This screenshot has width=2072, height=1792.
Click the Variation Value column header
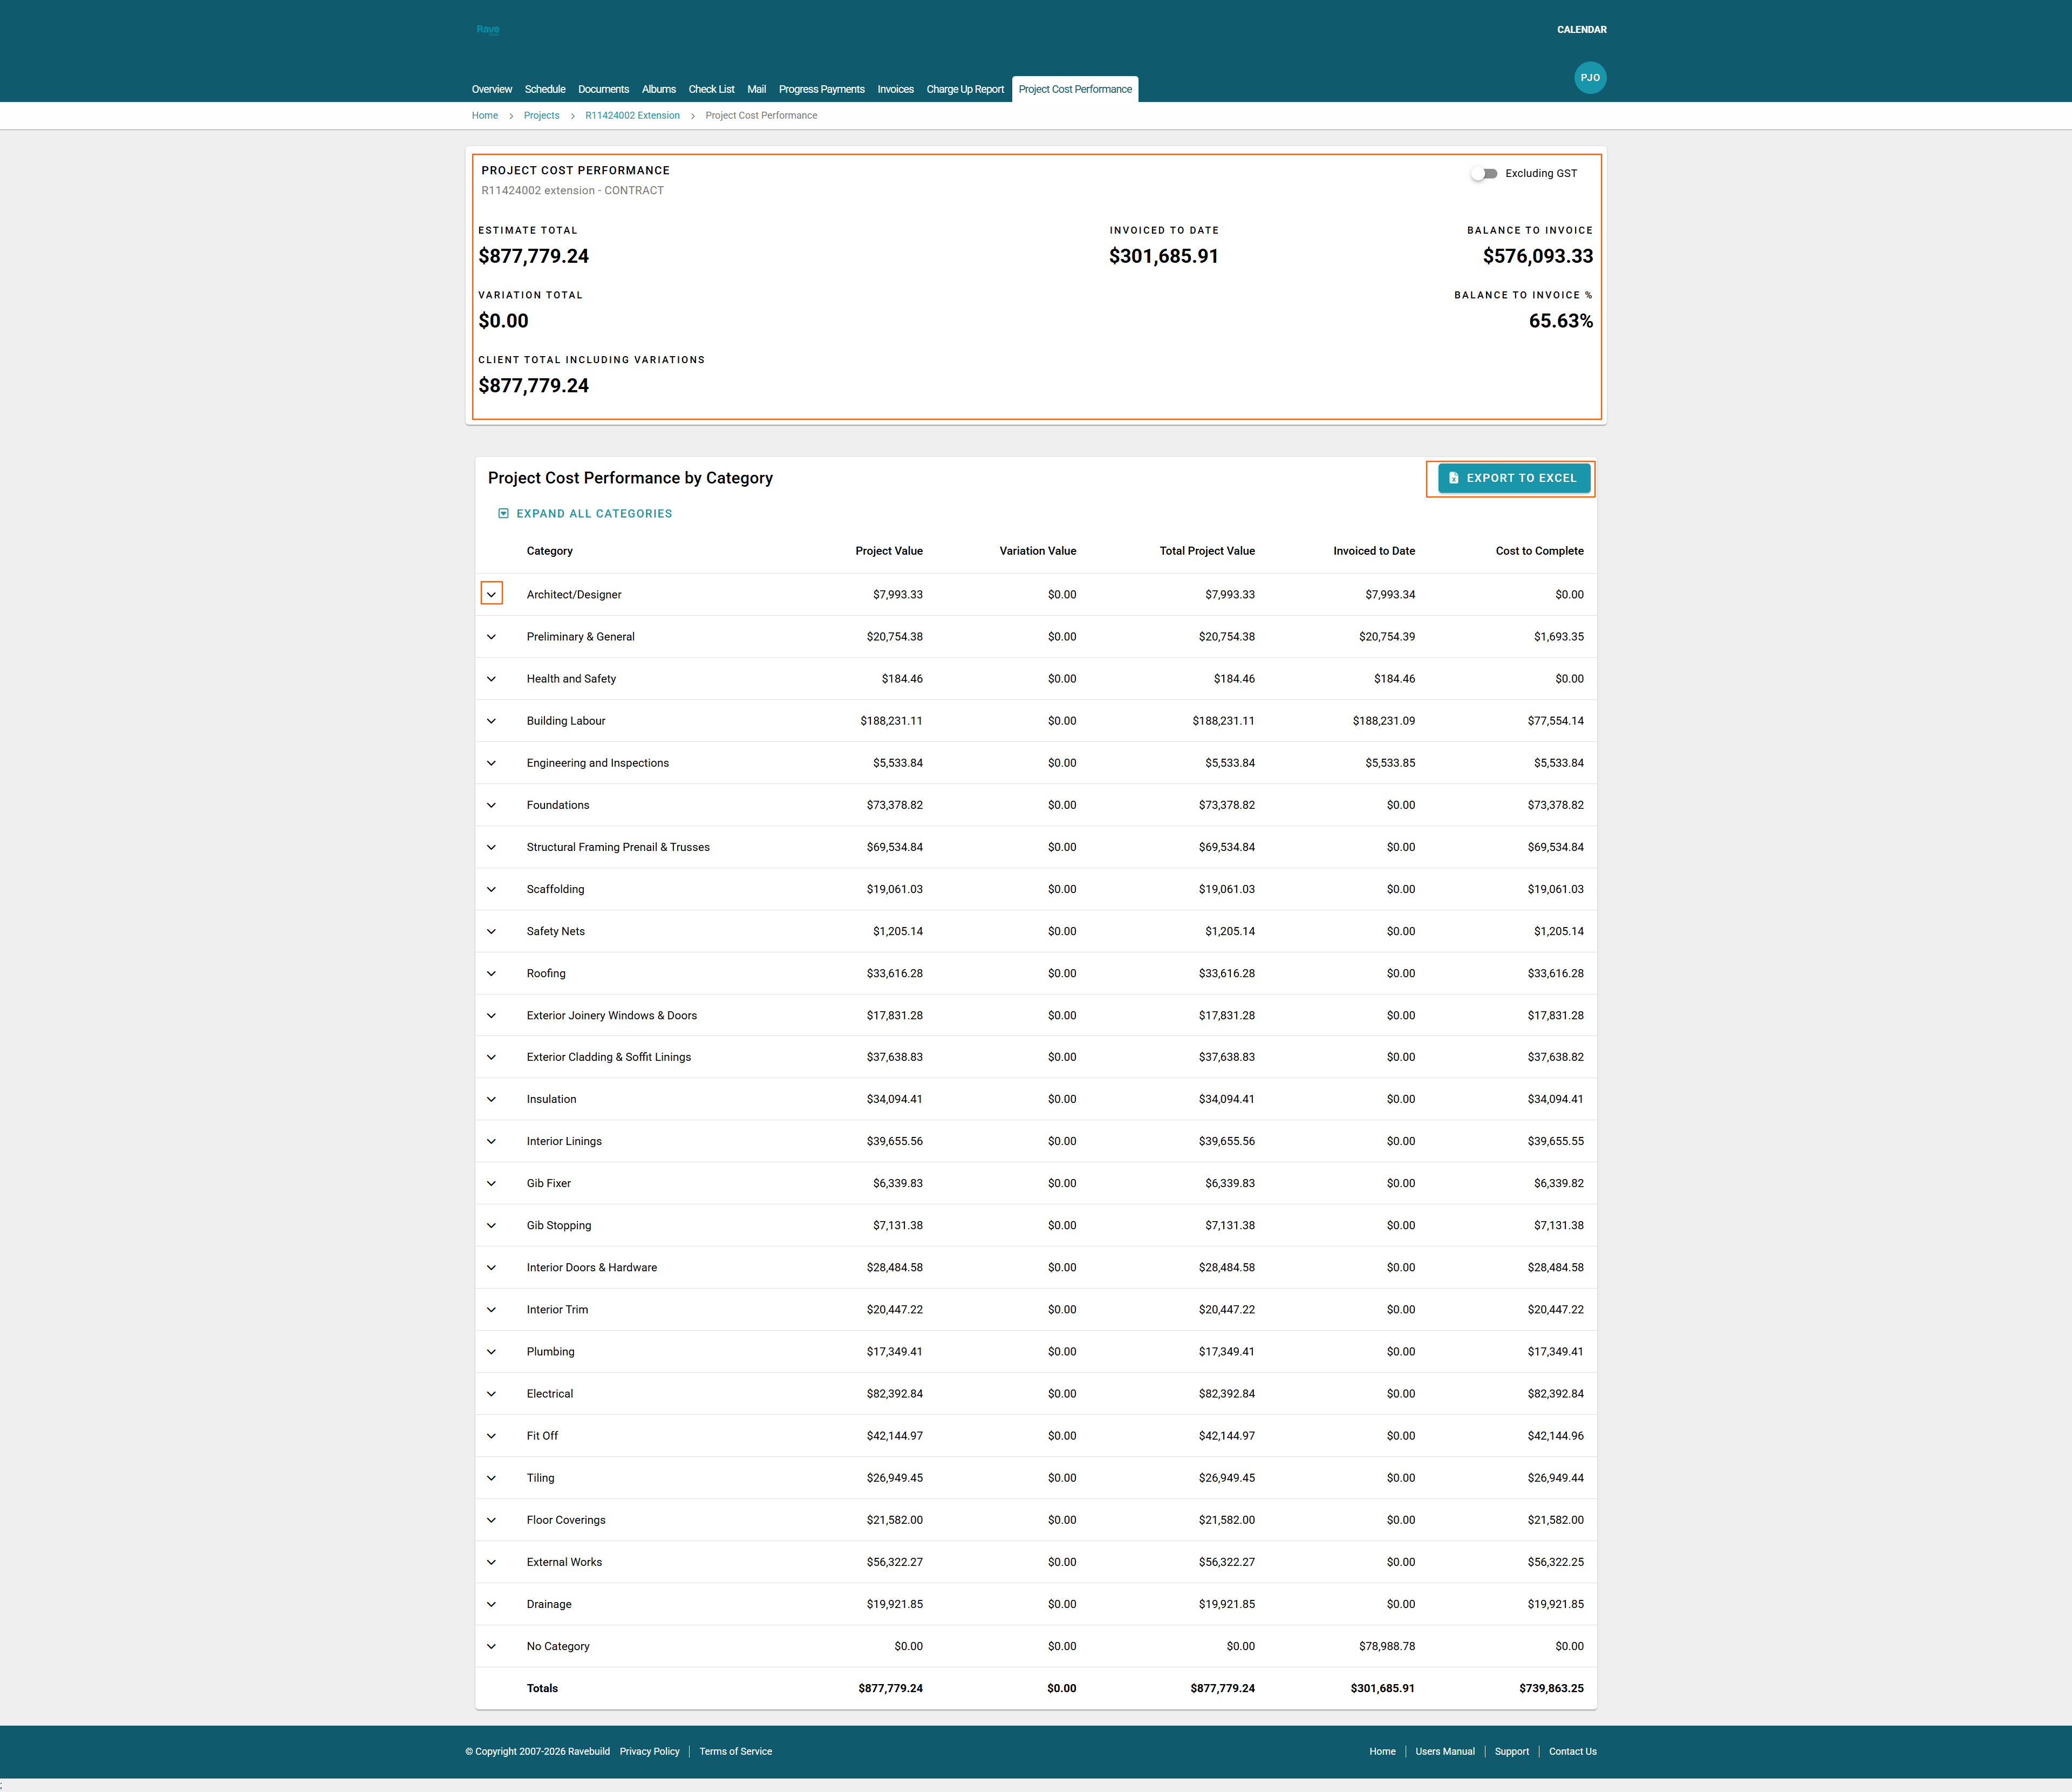(1038, 551)
